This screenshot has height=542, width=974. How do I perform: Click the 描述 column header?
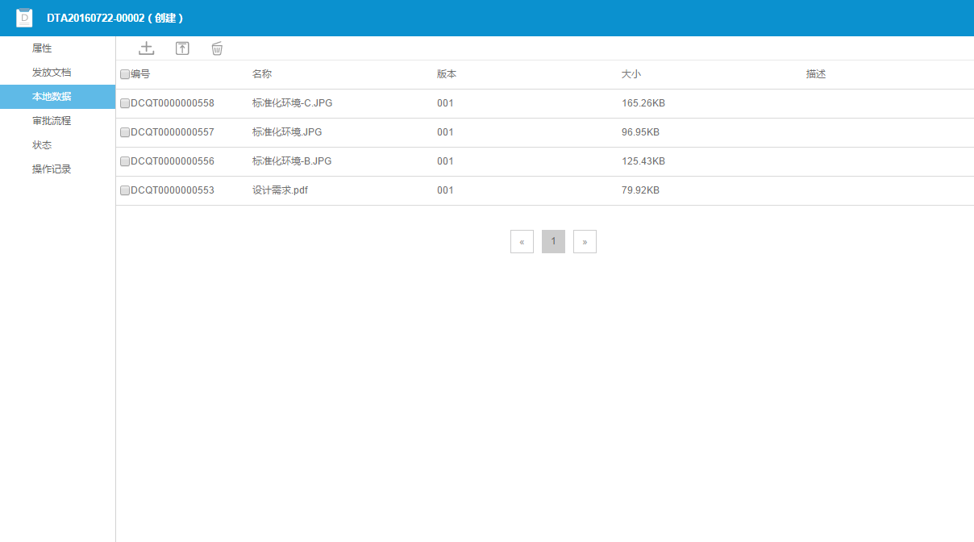point(816,74)
